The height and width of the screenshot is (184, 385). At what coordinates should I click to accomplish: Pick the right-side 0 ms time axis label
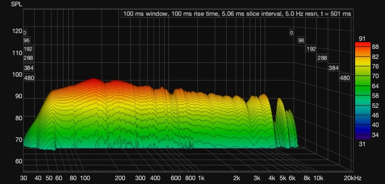[x=292, y=33]
